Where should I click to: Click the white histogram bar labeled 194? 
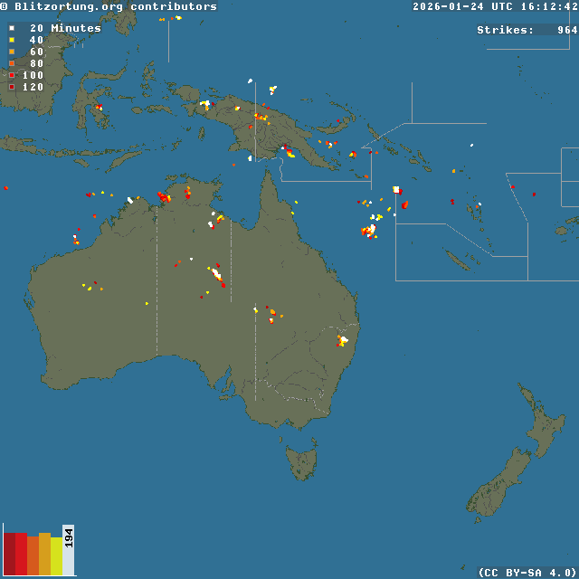coord(69,549)
